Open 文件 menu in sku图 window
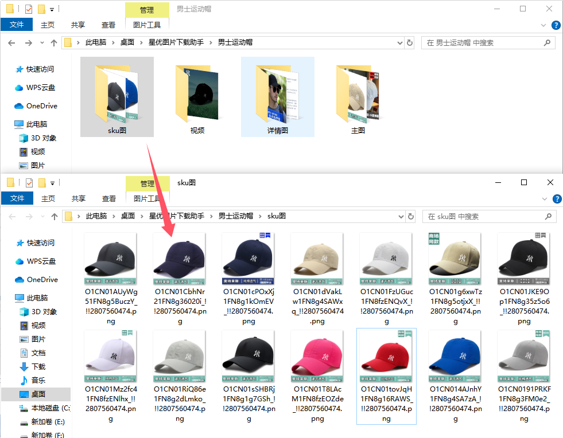The width and height of the screenshot is (563, 438). [x=17, y=198]
